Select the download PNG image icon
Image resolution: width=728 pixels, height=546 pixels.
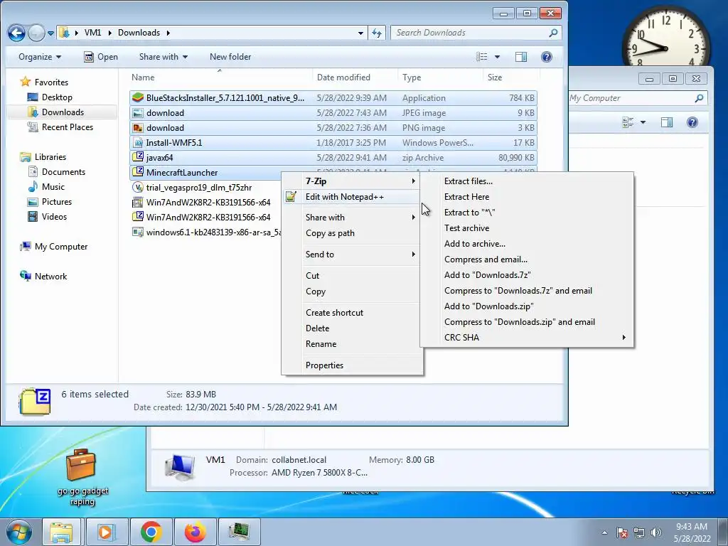tap(137, 128)
